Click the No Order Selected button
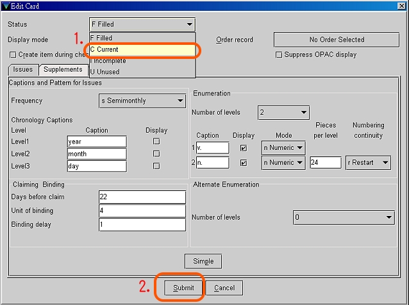Image resolution: width=409 pixels, height=305 pixels. [x=336, y=40]
